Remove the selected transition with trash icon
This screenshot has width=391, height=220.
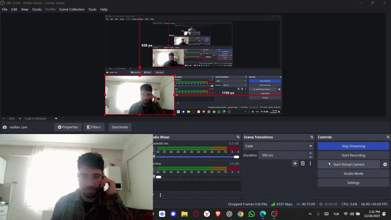click(303, 163)
